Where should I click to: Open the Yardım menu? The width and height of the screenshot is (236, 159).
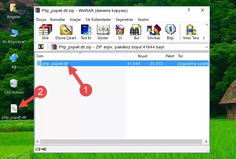click(143, 20)
